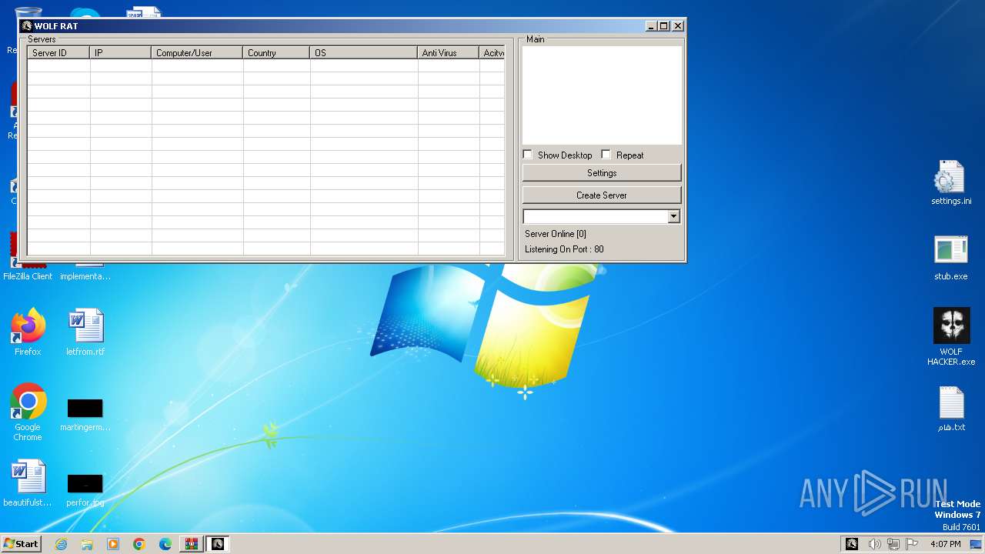Click the Server ID column header
The width and height of the screenshot is (985, 554).
(x=58, y=53)
